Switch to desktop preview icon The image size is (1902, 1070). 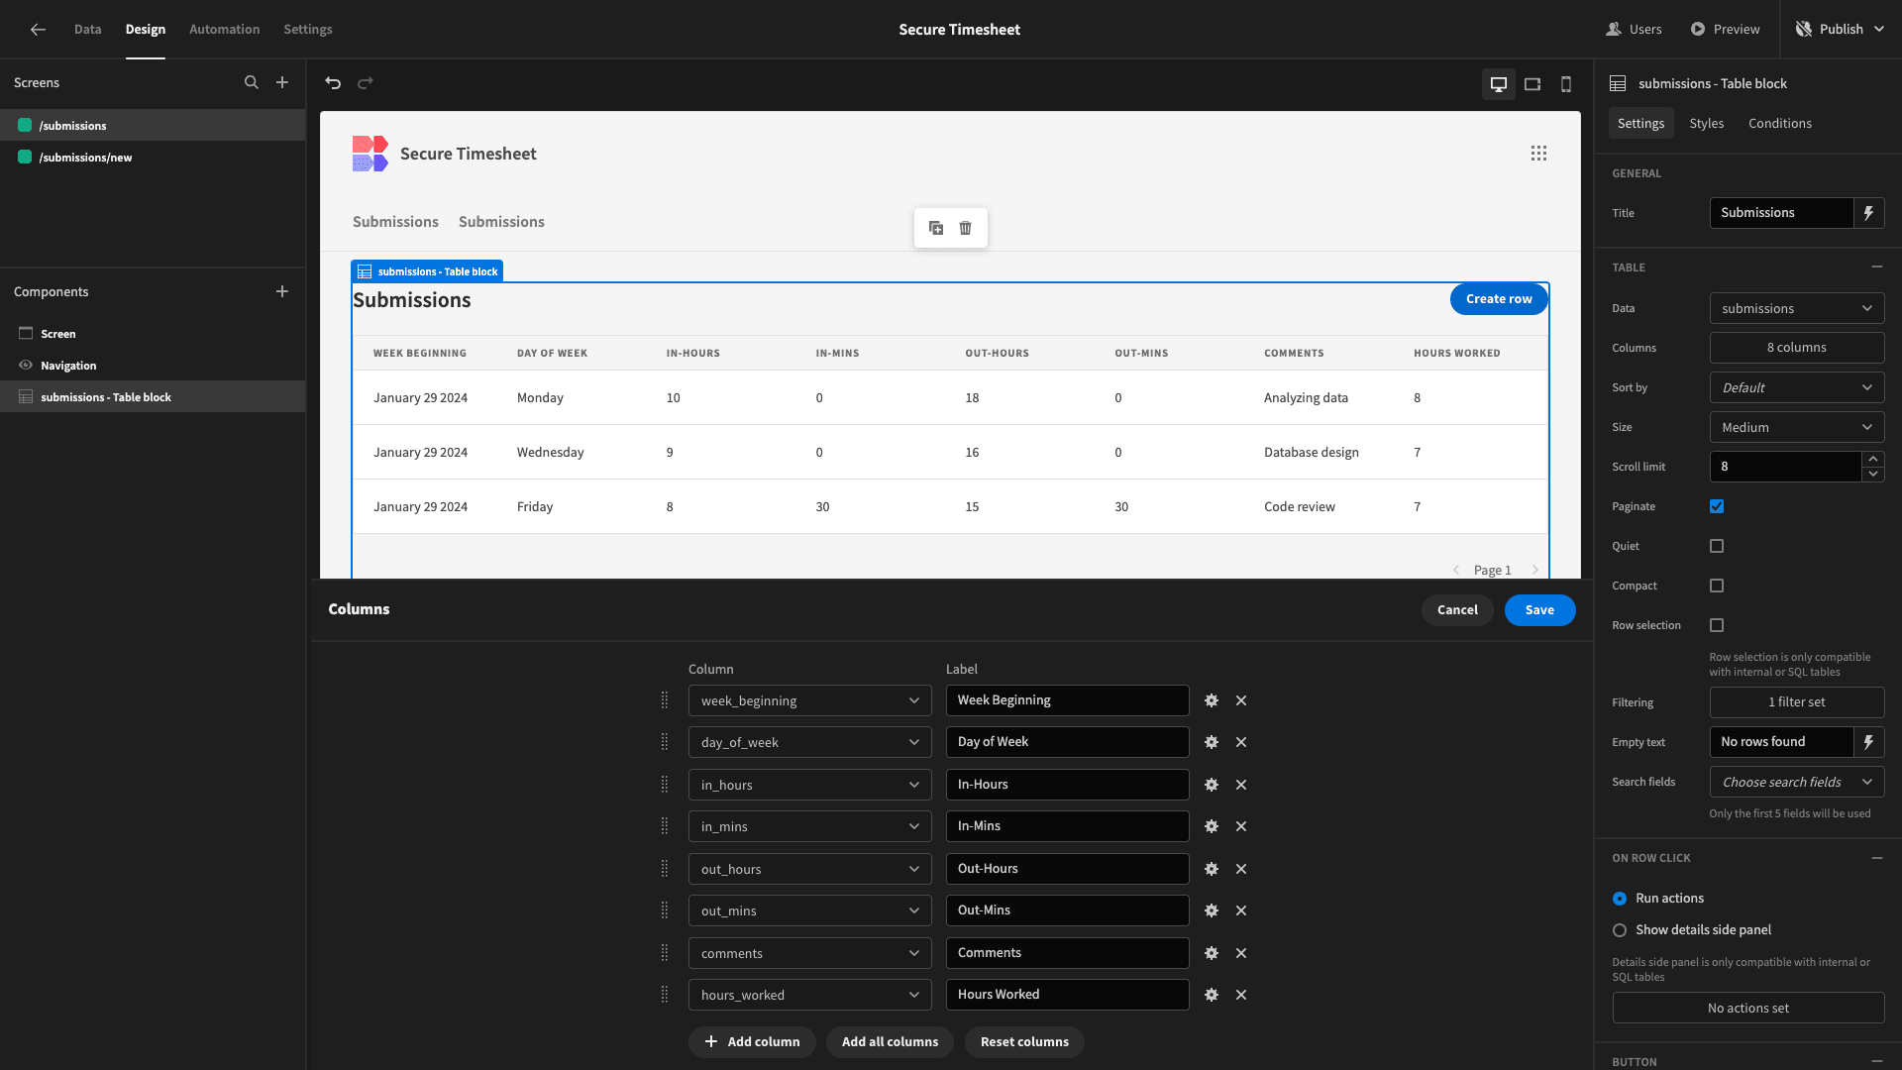1499,84
